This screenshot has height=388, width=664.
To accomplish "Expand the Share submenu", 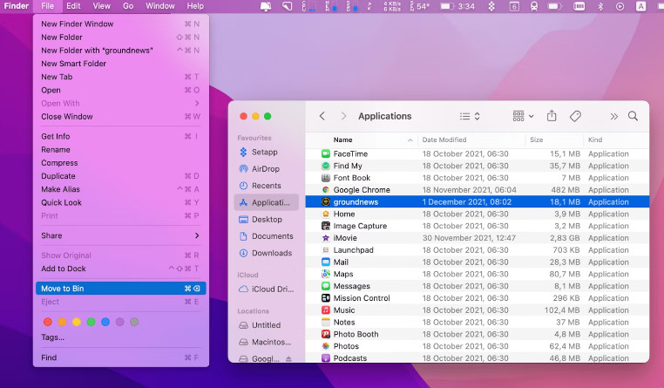I will 121,235.
